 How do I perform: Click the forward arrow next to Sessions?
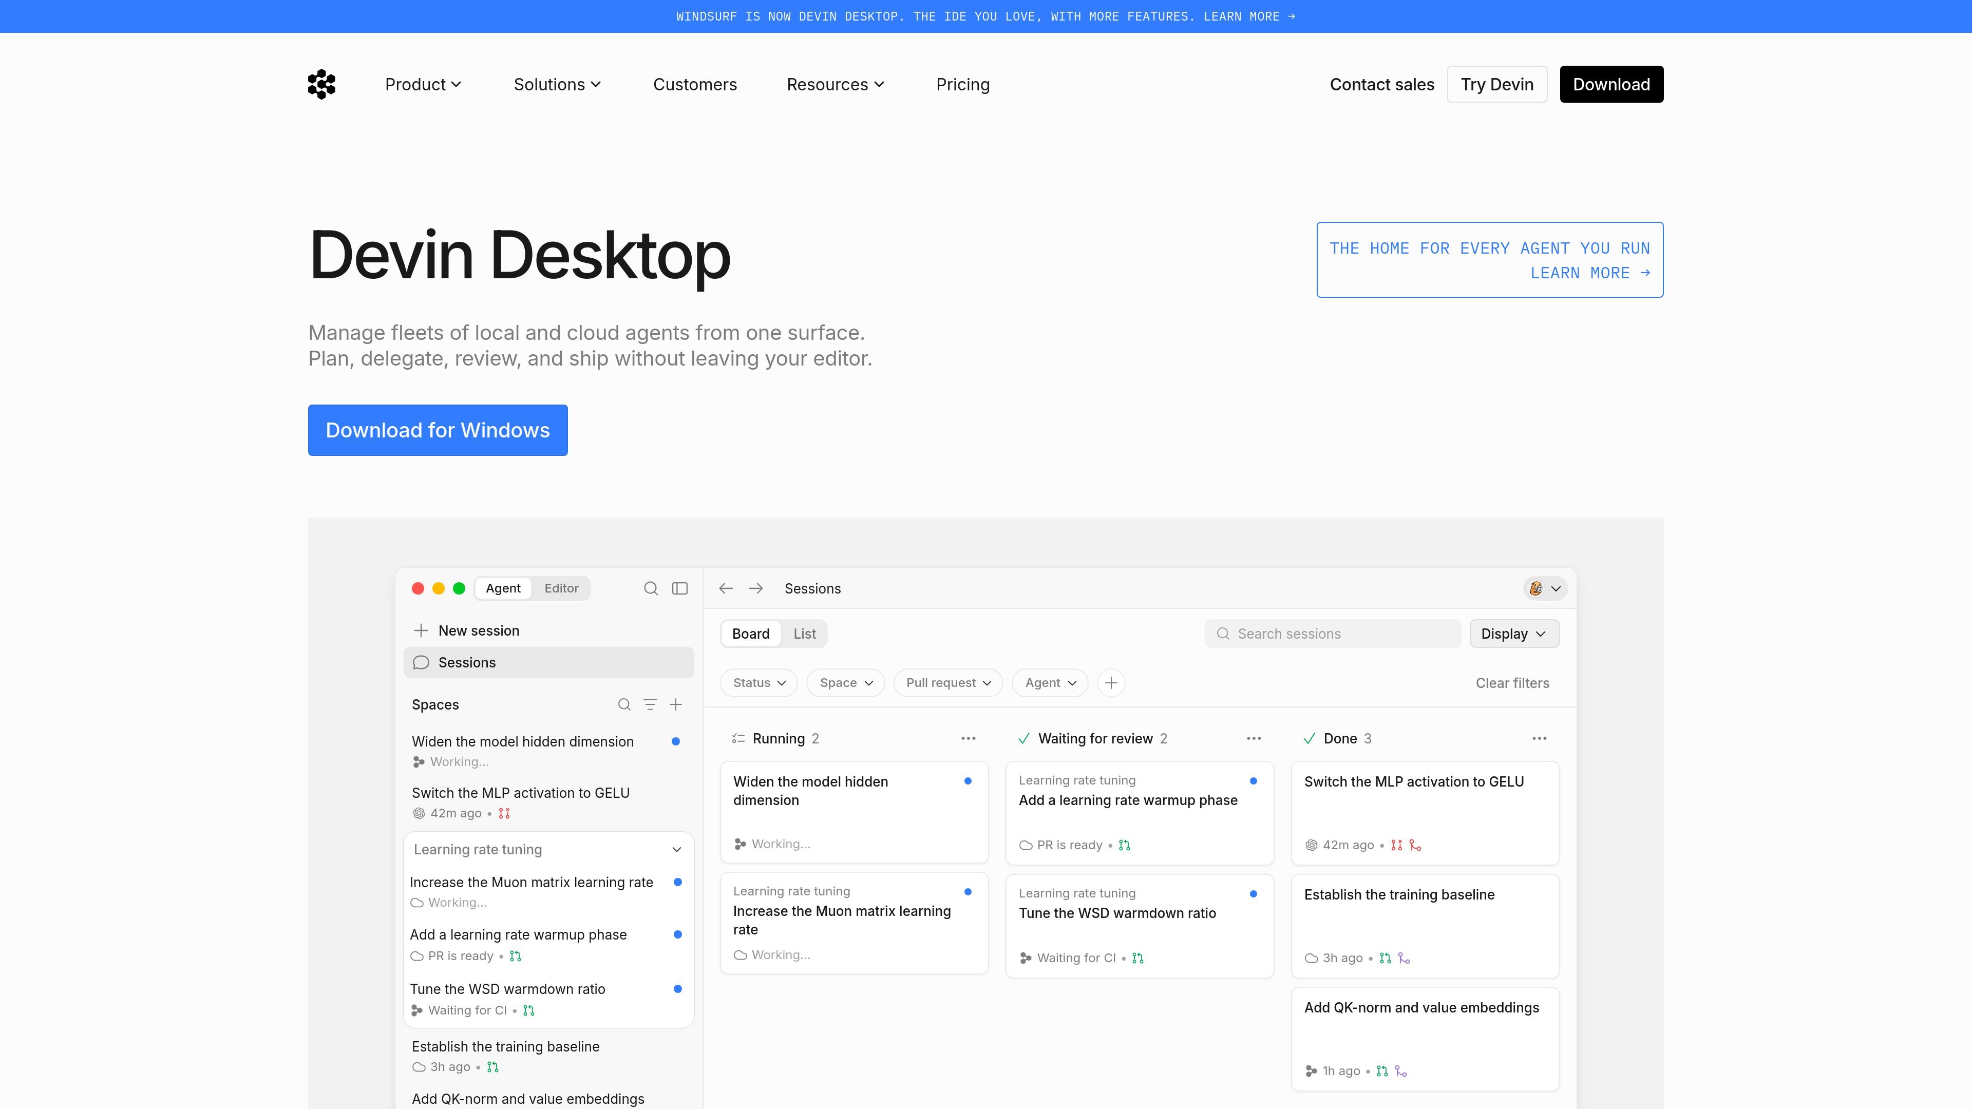[x=755, y=588]
